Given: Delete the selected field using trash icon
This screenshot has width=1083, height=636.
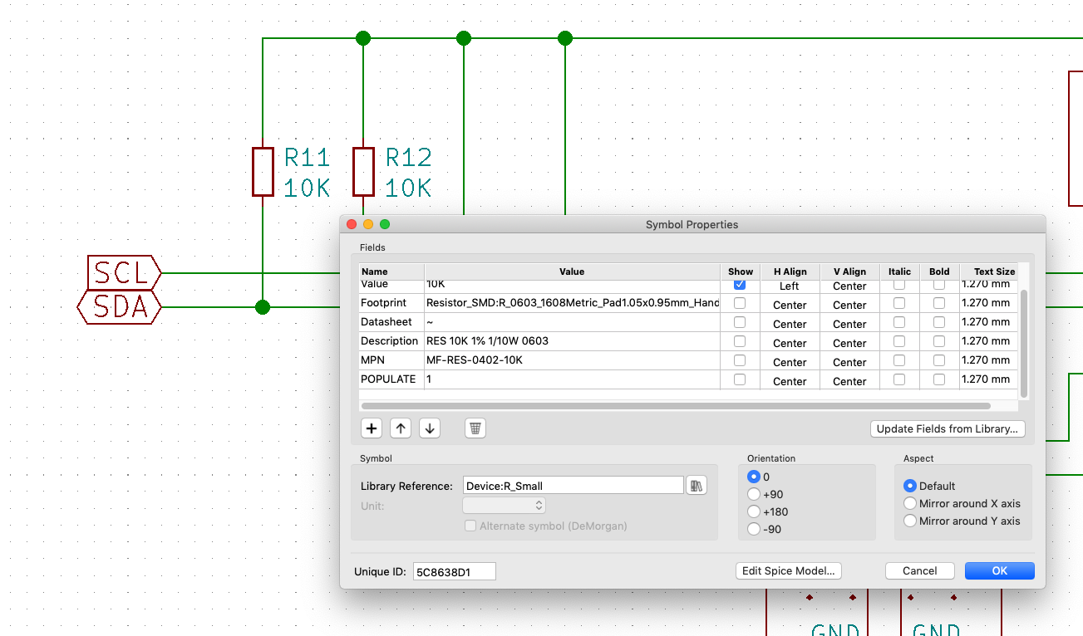Looking at the screenshot, I should pyautogui.click(x=475, y=428).
